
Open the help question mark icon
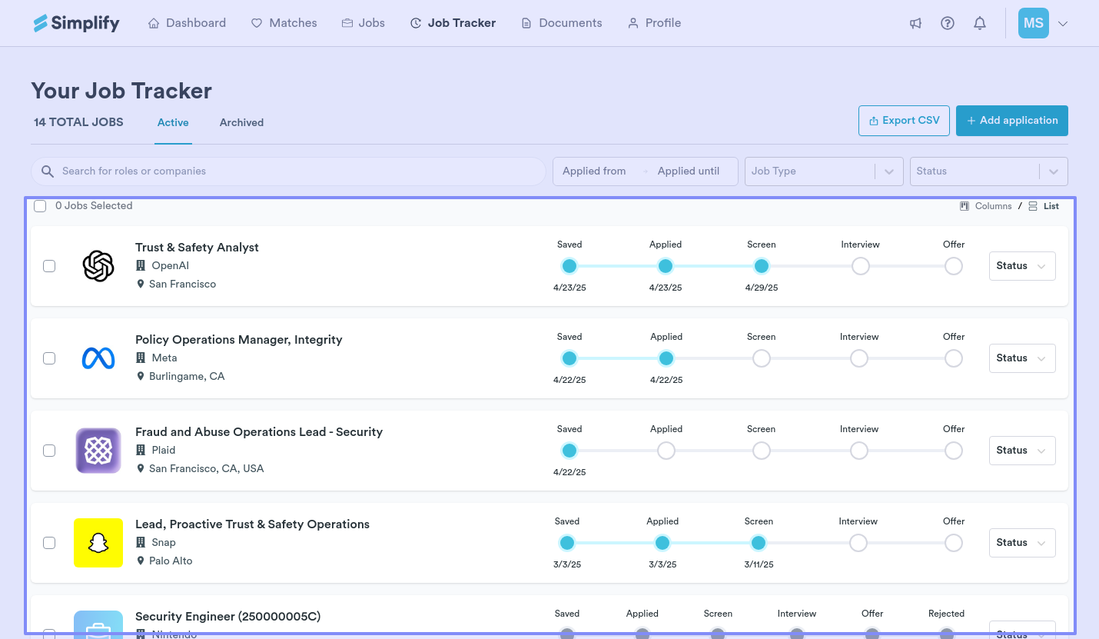948,23
